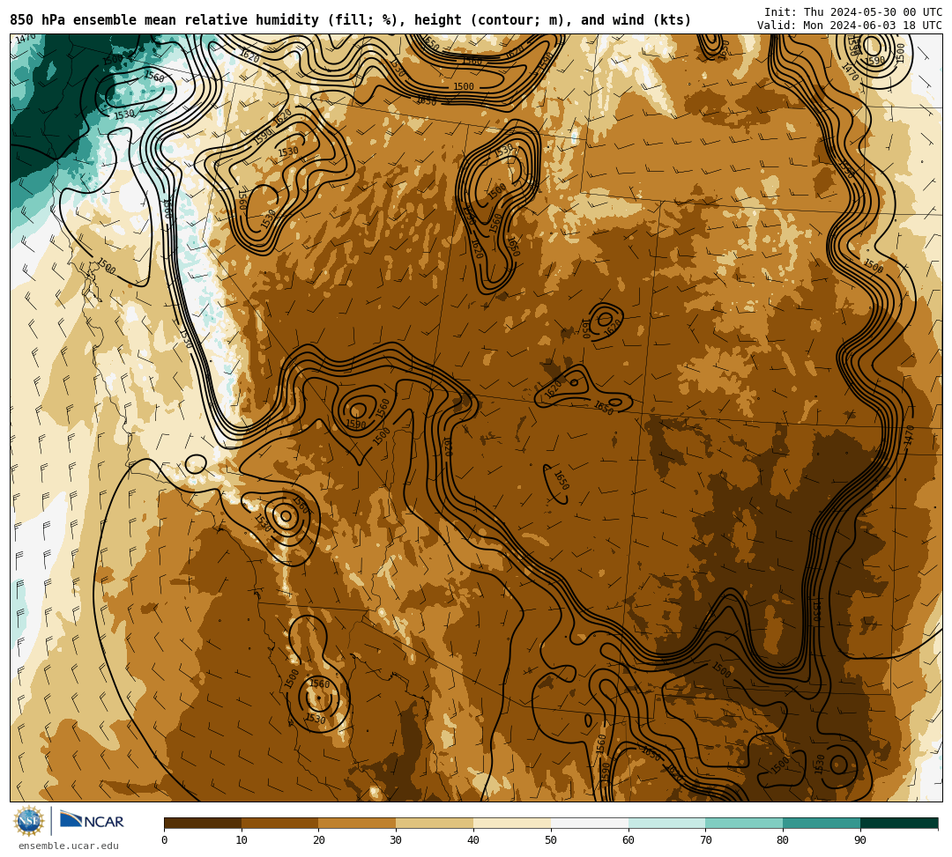Click the 0-10 darkest brown color swatch
The width and height of the screenshot is (952, 857).
[203, 823]
